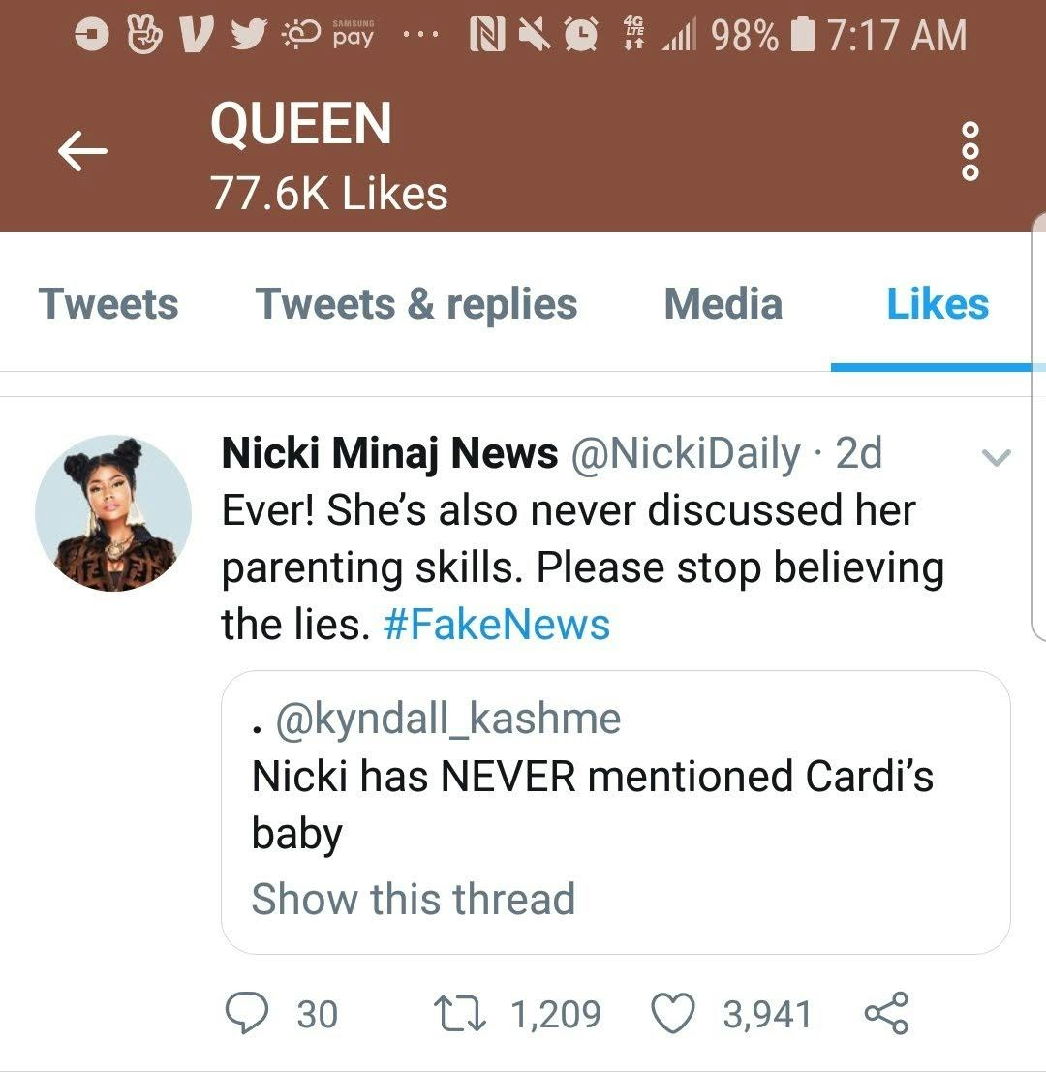The image size is (1046, 1072).
Task: Select the Likes tab
Action: tap(937, 304)
